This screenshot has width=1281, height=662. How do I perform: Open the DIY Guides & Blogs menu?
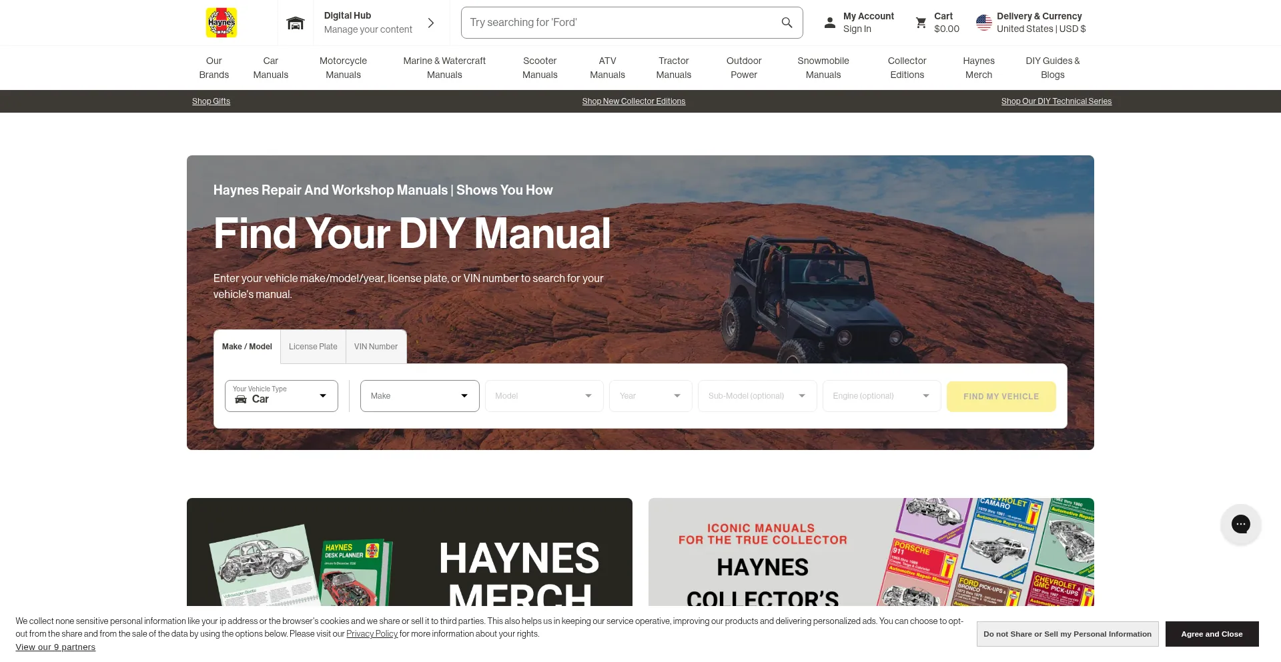(1053, 68)
